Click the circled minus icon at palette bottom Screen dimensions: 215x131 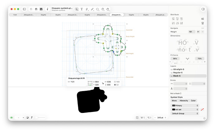(204, 118)
